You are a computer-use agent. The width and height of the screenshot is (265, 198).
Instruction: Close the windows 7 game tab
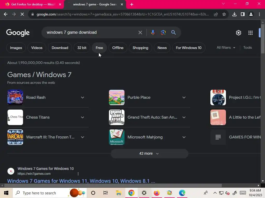coord(122,5)
